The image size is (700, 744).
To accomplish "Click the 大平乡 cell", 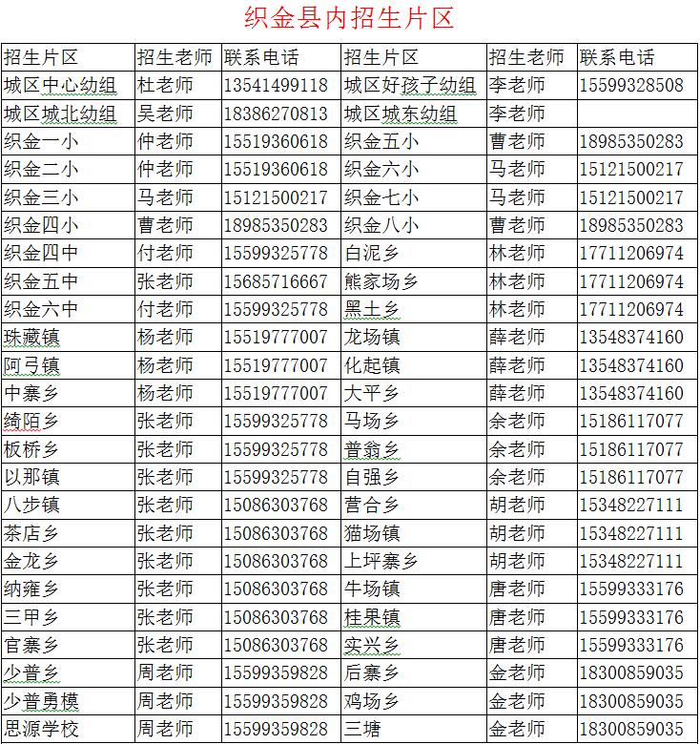I will pyautogui.click(x=414, y=393).
